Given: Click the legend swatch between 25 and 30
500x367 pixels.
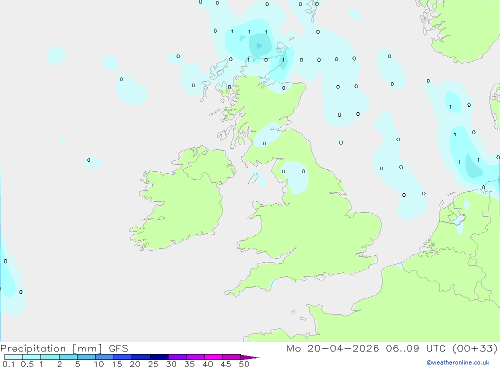Looking at the screenshot, I should tap(159, 357).
